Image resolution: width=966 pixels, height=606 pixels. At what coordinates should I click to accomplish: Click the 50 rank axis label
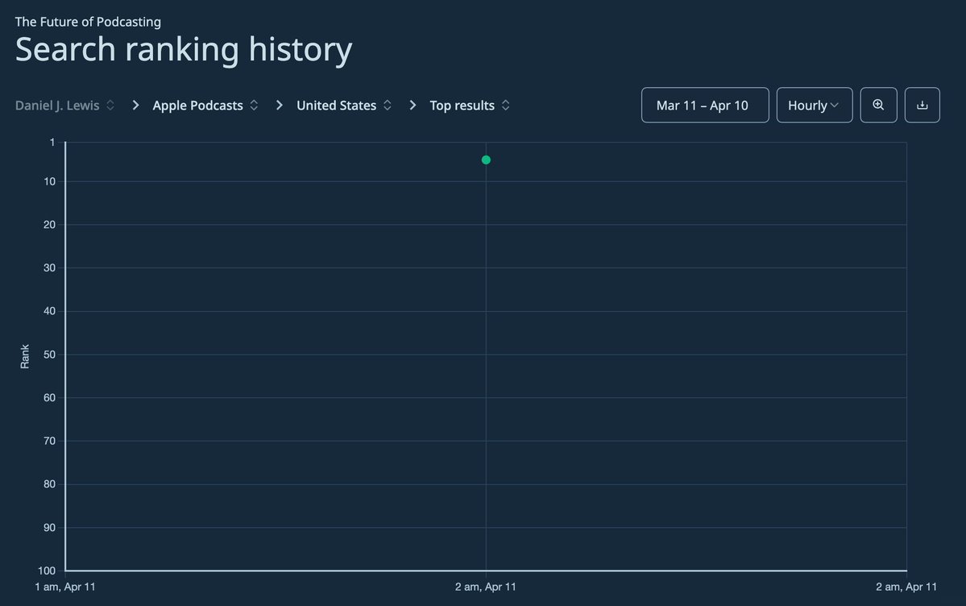pos(49,355)
